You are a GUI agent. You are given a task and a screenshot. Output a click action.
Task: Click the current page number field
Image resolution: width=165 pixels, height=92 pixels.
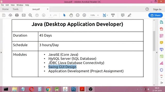coord(51,15)
